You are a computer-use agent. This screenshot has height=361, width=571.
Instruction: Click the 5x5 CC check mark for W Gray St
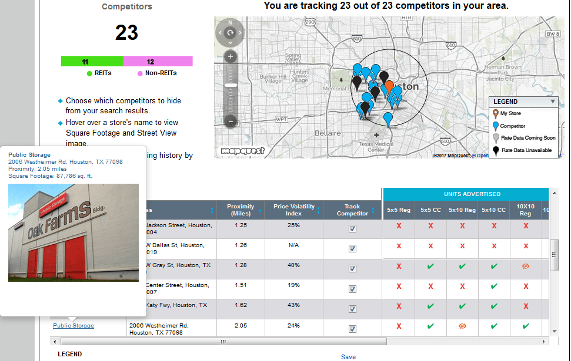(430, 266)
